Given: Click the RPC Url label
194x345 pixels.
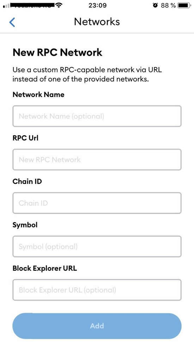Looking at the screenshot, I should tap(25, 138).
